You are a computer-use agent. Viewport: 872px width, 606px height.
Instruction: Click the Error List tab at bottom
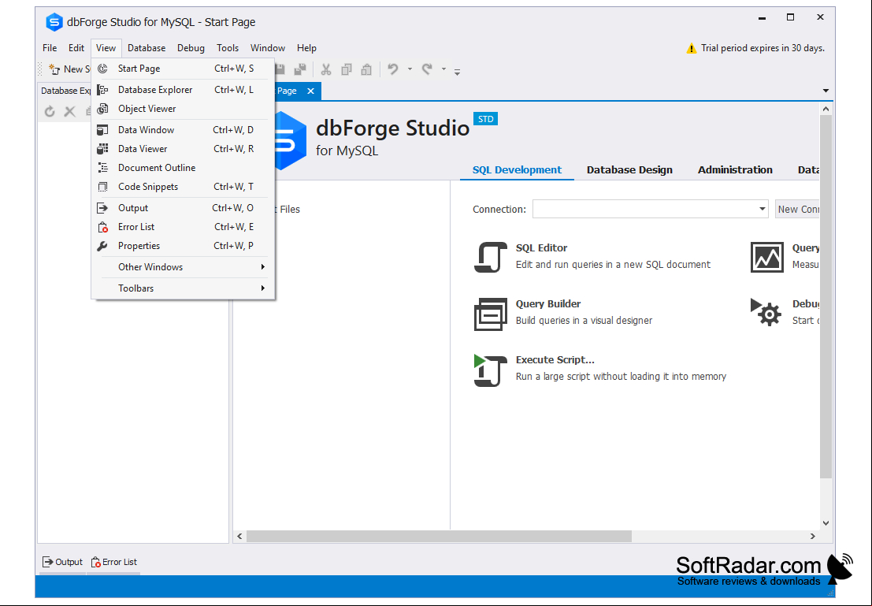tap(114, 562)
